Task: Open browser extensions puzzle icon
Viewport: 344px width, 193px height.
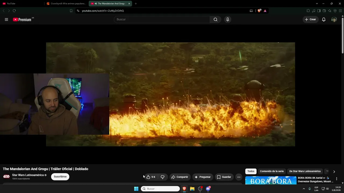Action: (308, 11)
